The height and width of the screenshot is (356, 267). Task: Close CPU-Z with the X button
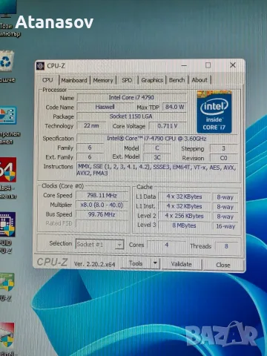[x=233, y=65]
